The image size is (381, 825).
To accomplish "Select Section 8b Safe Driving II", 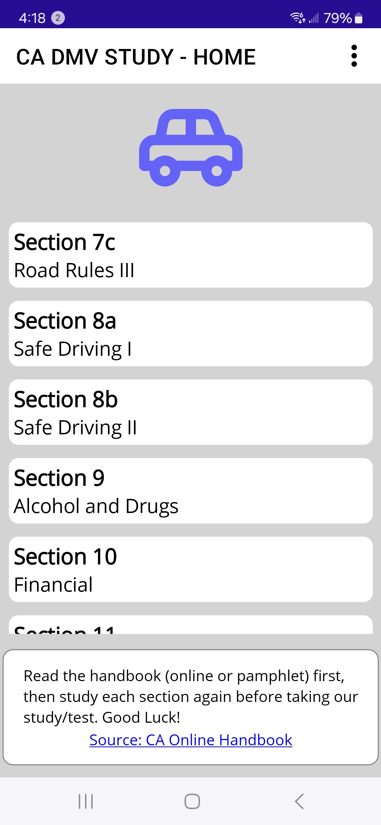I will pyautogui.click(x=191, y=412).
